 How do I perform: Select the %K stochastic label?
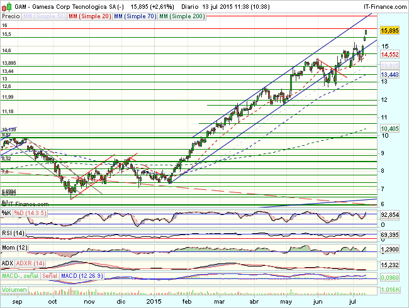[x=6, y=213]
